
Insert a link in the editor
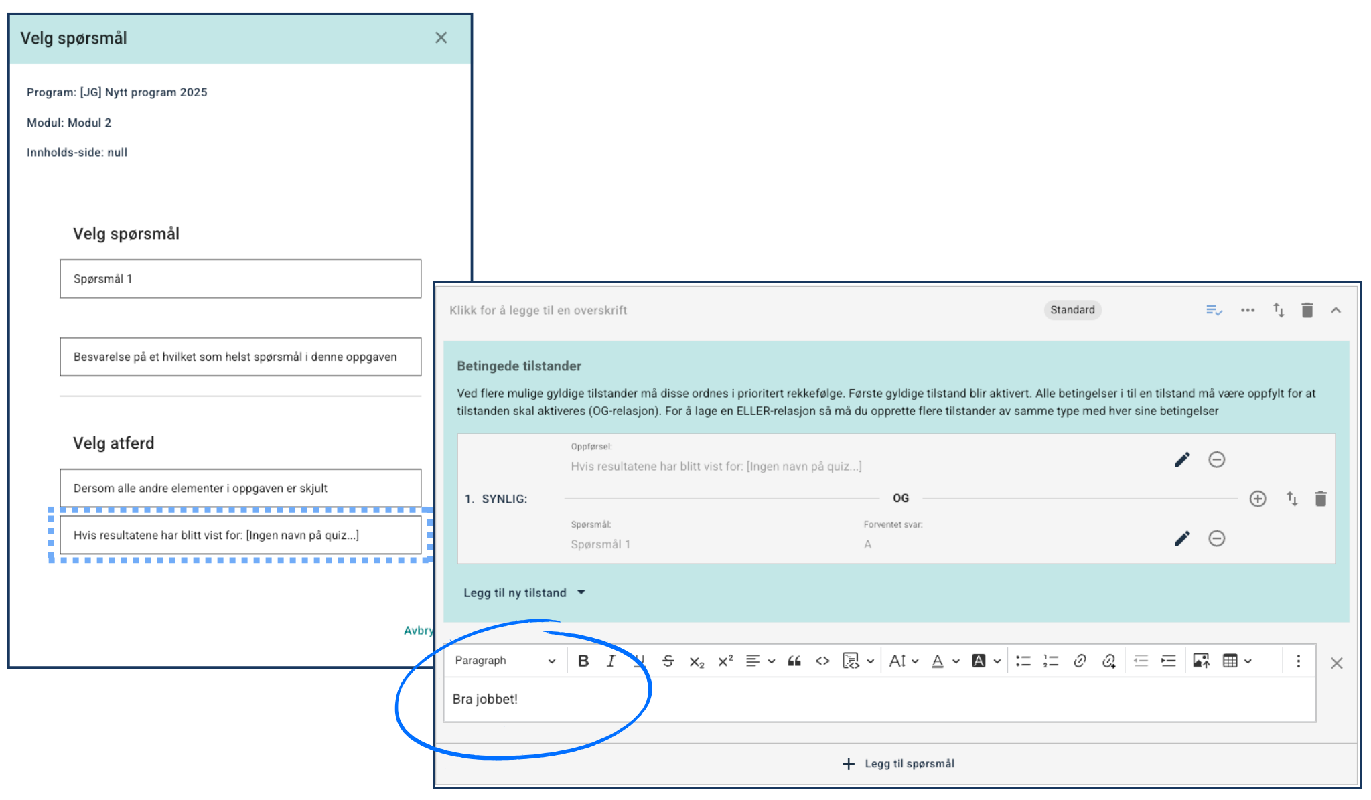1080,661
